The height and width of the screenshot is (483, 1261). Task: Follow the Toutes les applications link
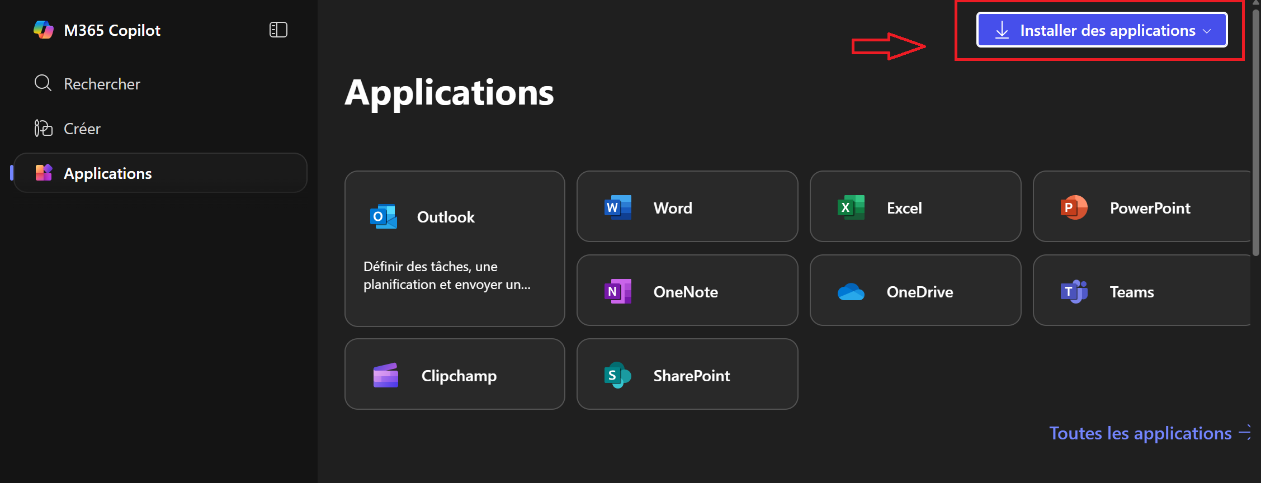[x=1140, y=433]
